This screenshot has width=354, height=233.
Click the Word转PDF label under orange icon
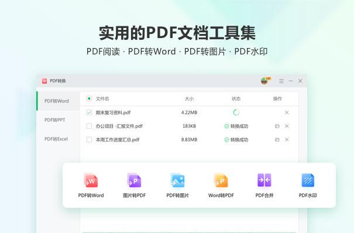click(x=221, y=196)
